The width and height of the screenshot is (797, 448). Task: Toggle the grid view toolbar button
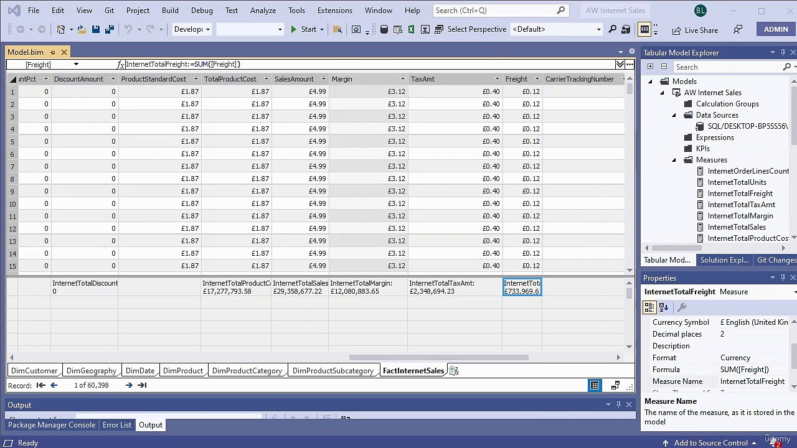click(x=644, y=29)
